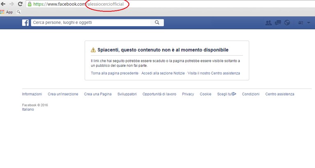This screenshot has width=315, height=168.
Task: Click the Facebook © 2016 text
Action: [35, 105]
